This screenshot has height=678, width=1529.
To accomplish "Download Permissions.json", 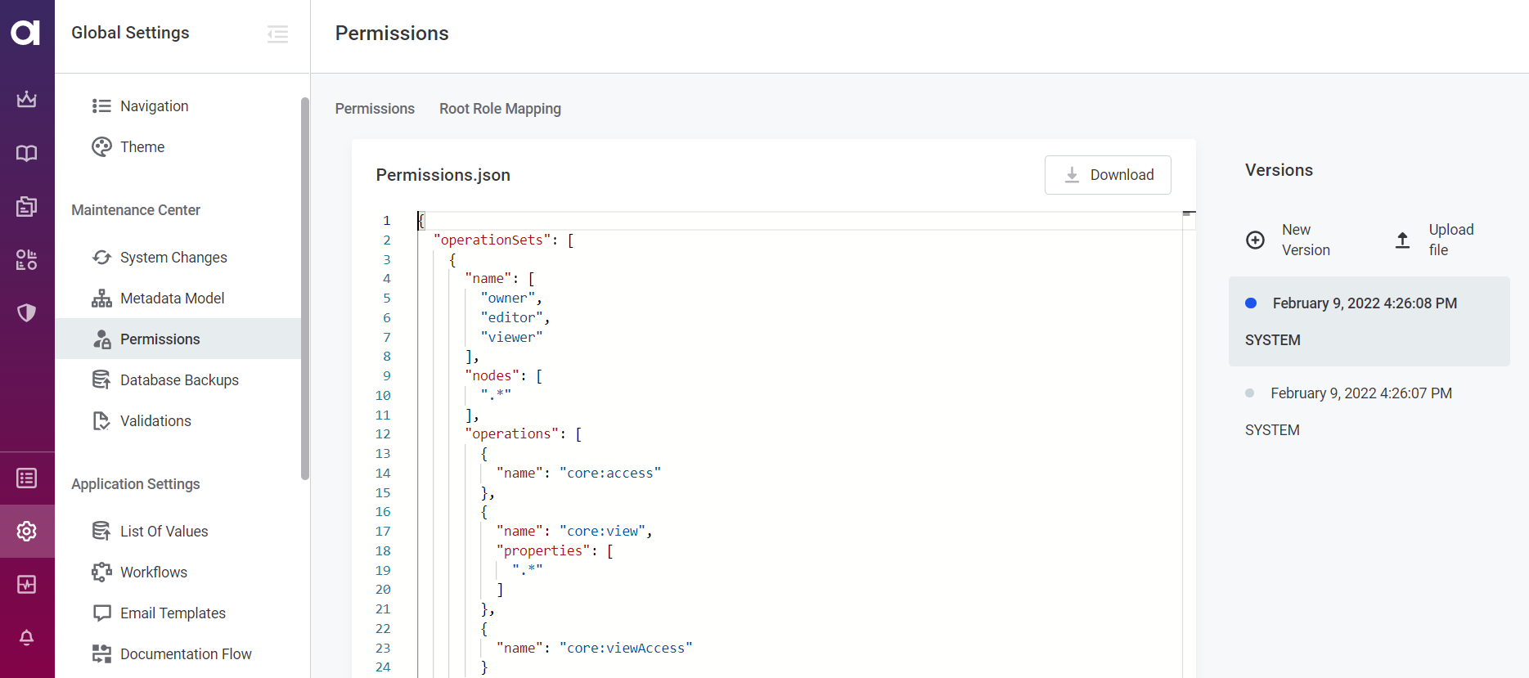I will click(x=1108, y=175).
